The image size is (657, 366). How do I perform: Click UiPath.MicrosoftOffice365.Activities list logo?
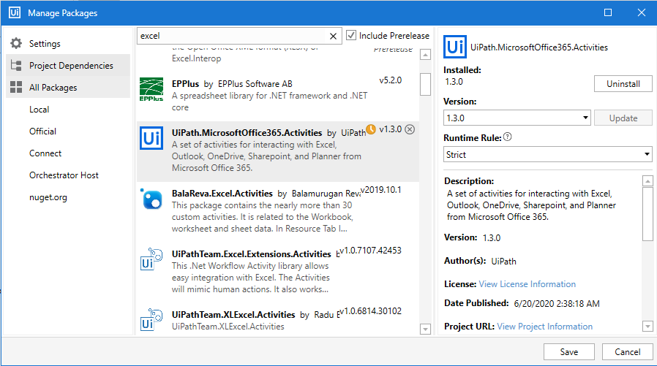151,137
